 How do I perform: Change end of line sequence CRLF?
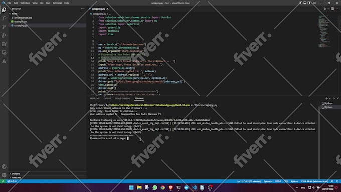pyautogui.click(x=286, y=181)
